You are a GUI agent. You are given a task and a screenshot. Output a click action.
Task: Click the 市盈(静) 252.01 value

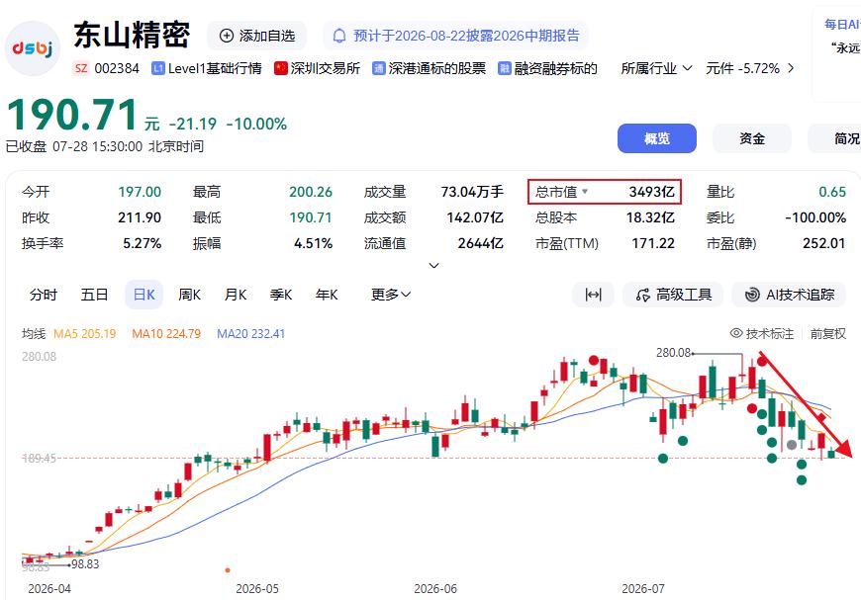823,243
